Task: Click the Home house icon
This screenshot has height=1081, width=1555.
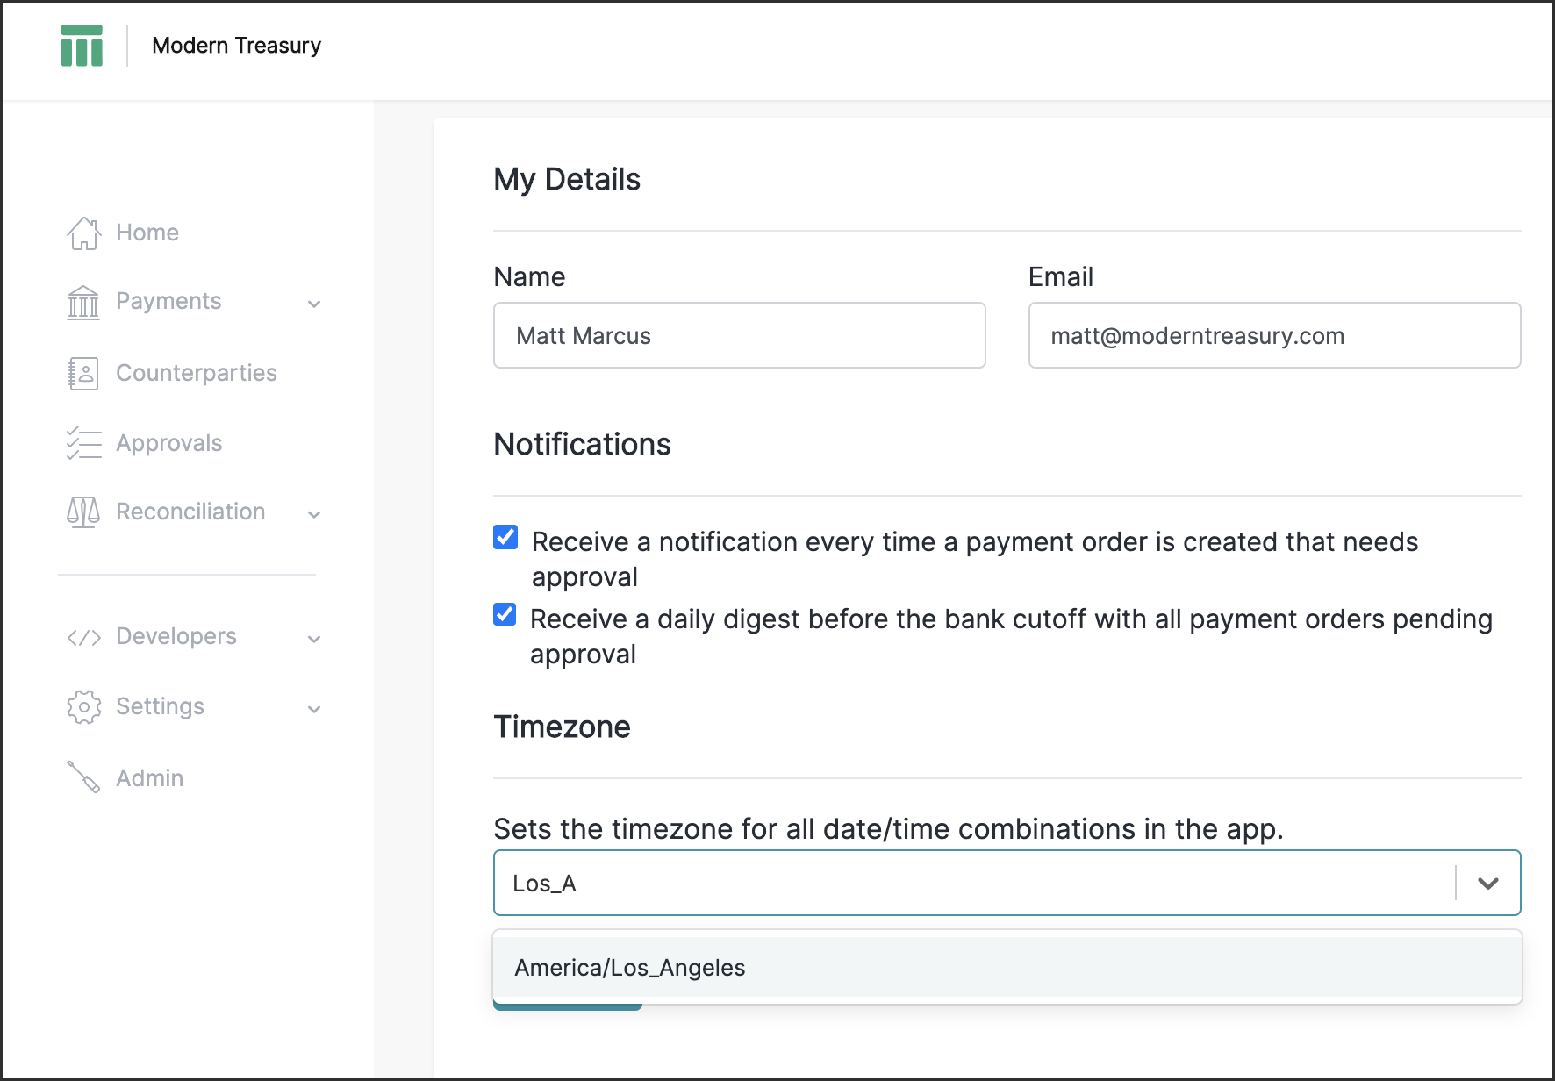Action: pos(83,234)
